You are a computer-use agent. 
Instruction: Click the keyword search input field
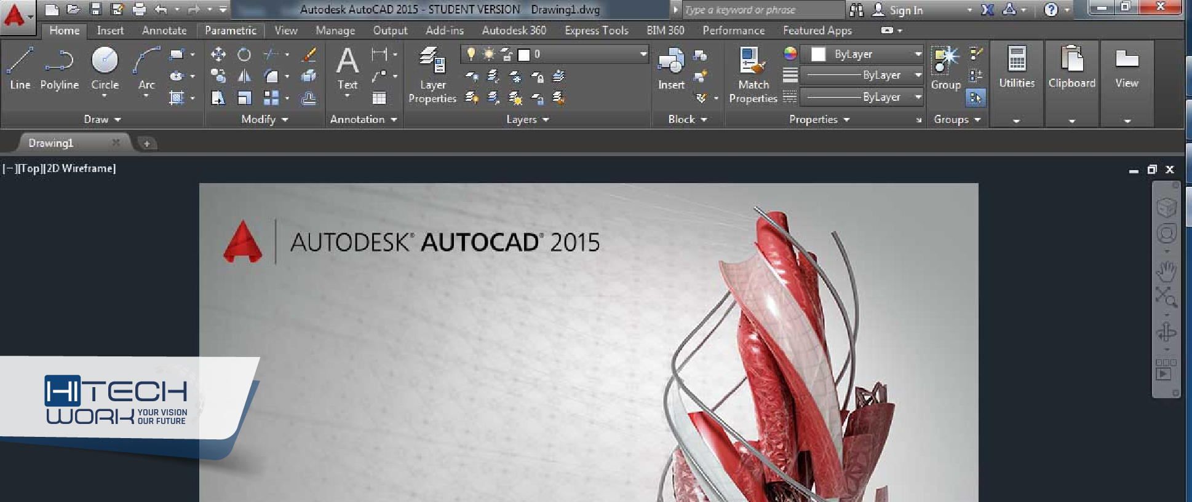(x=763, y=10)
